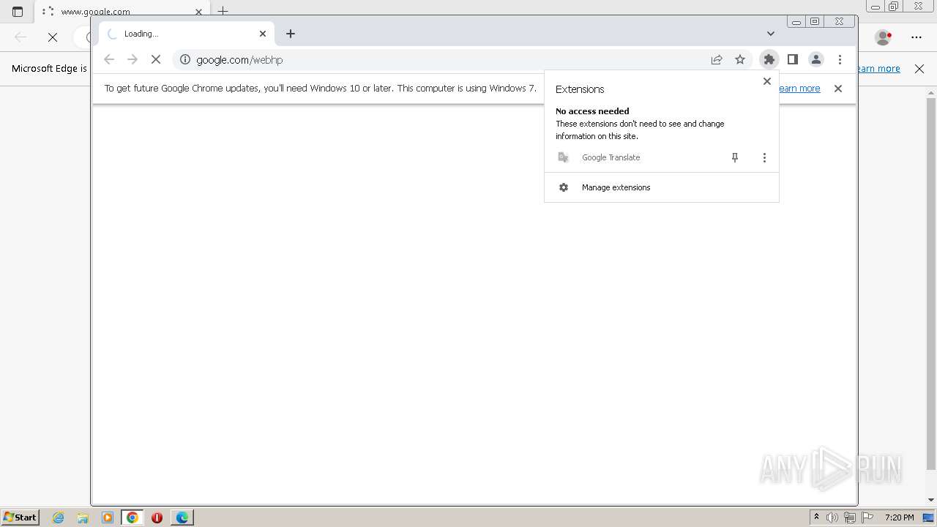Dismiss Chrome Windows update notice
Screen dimensions: 937x527
pos(838,89)
